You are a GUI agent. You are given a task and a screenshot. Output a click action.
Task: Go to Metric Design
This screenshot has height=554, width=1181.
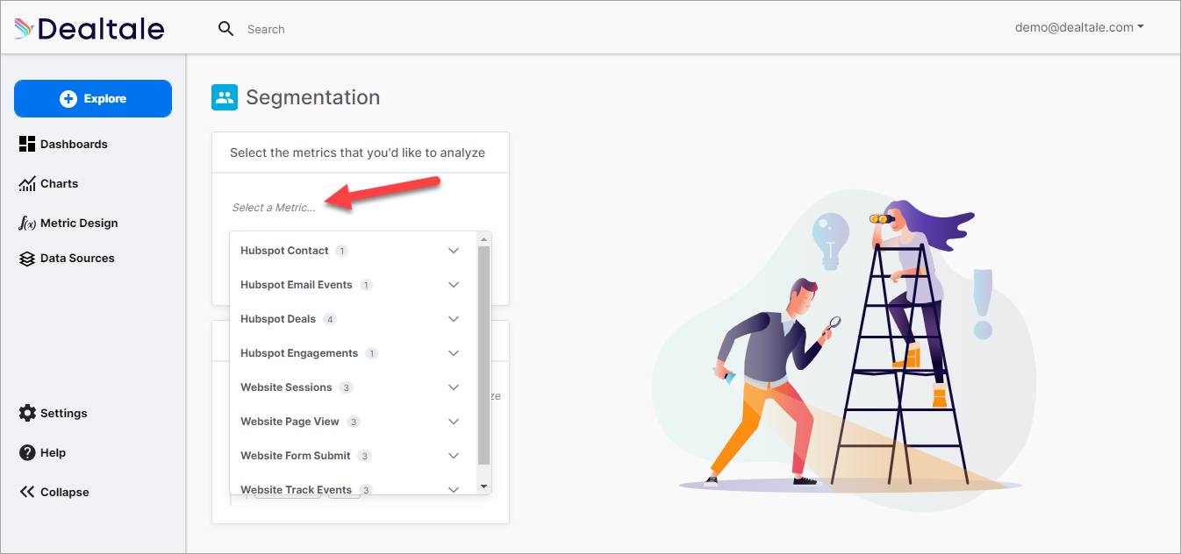(x=68, y=223)
